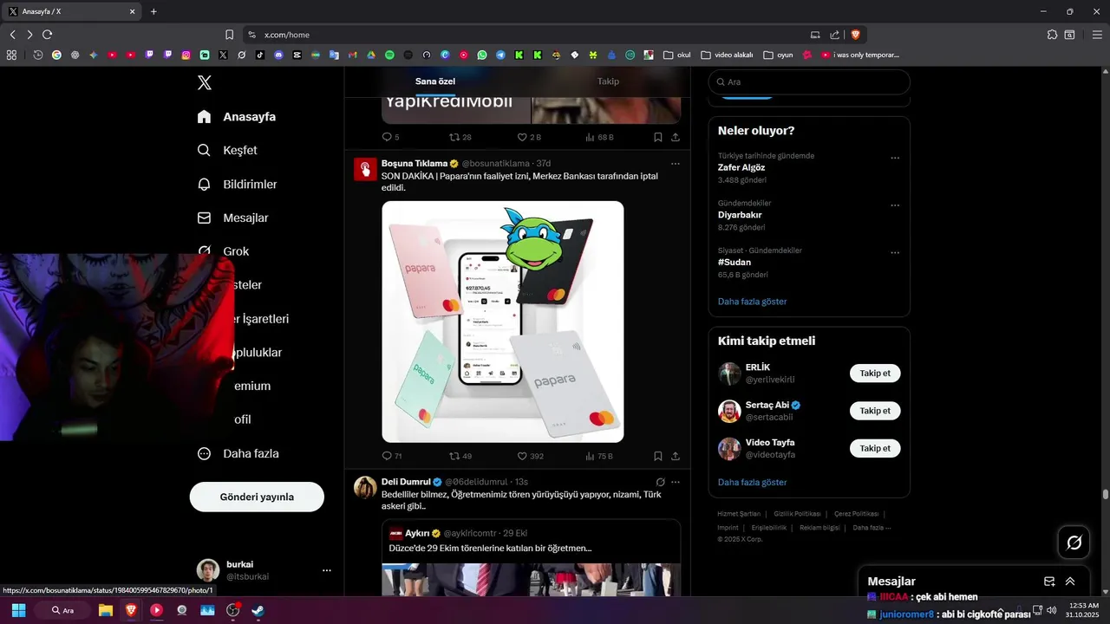Image resolution: width=1110 pixels, height=624 pixels.
Task: Compose new message in Mesajlar drawer
Action: (x=1049, y=582)
